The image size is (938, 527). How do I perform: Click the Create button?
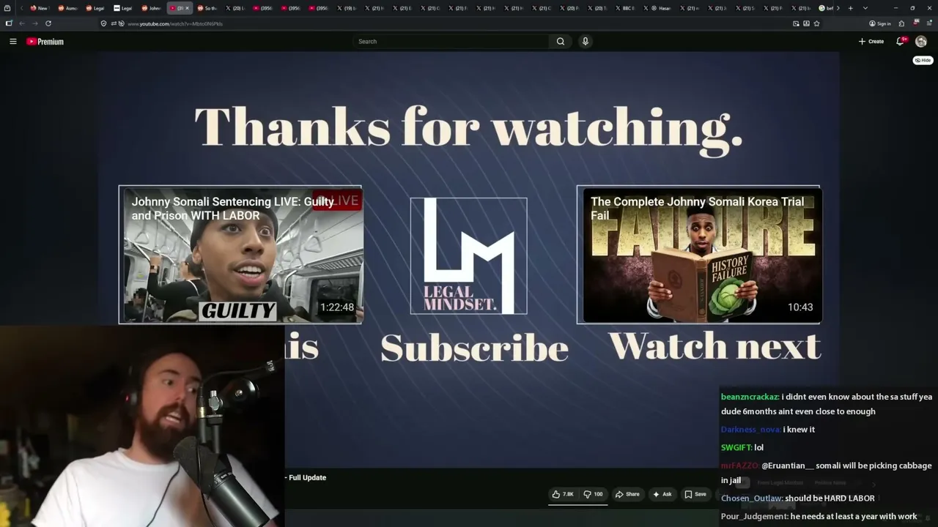click(x=871, y=42)
